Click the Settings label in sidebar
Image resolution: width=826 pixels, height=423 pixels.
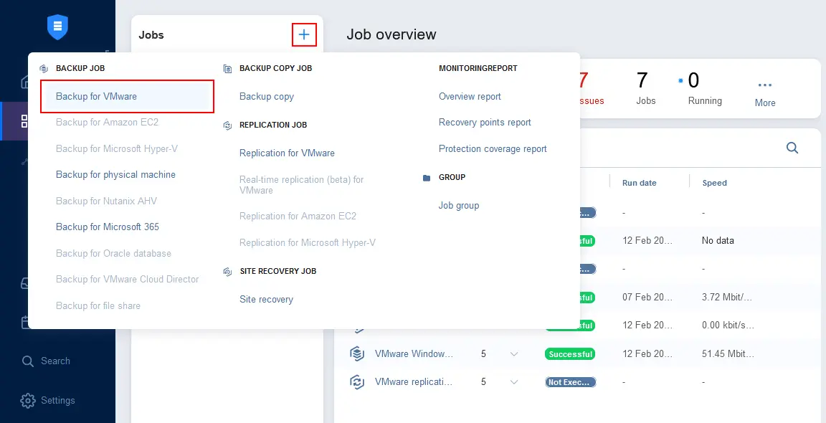point(58,400)
